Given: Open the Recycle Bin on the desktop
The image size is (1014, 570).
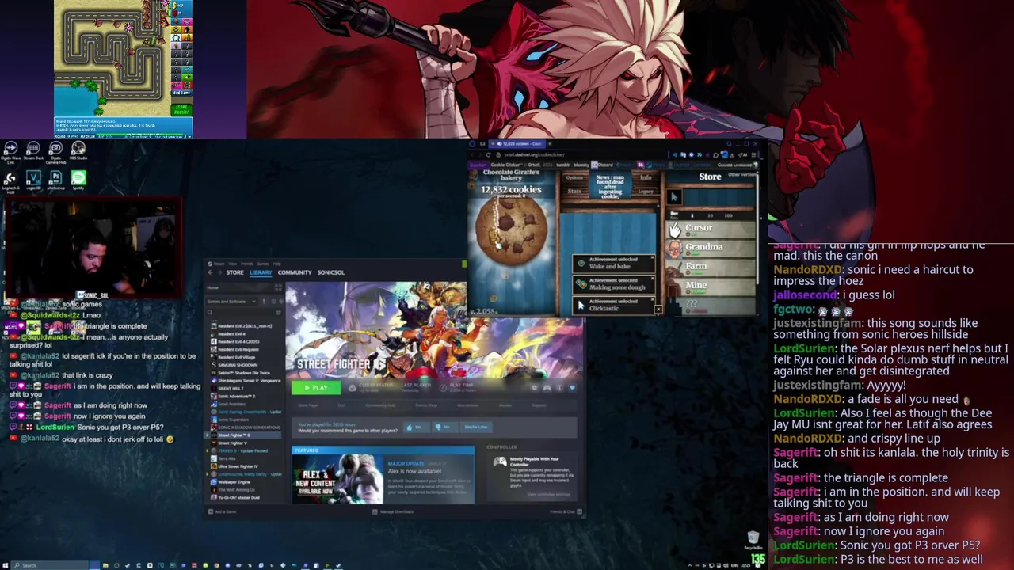Looking at the screenshot, I should point(753,541).
